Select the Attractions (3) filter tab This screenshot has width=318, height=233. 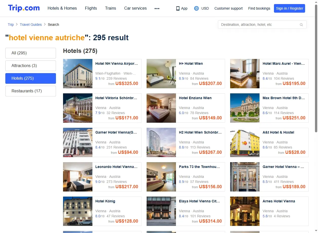(31, 66)
